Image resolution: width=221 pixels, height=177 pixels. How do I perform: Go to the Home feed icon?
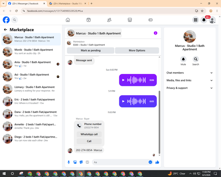coord(68,20)
